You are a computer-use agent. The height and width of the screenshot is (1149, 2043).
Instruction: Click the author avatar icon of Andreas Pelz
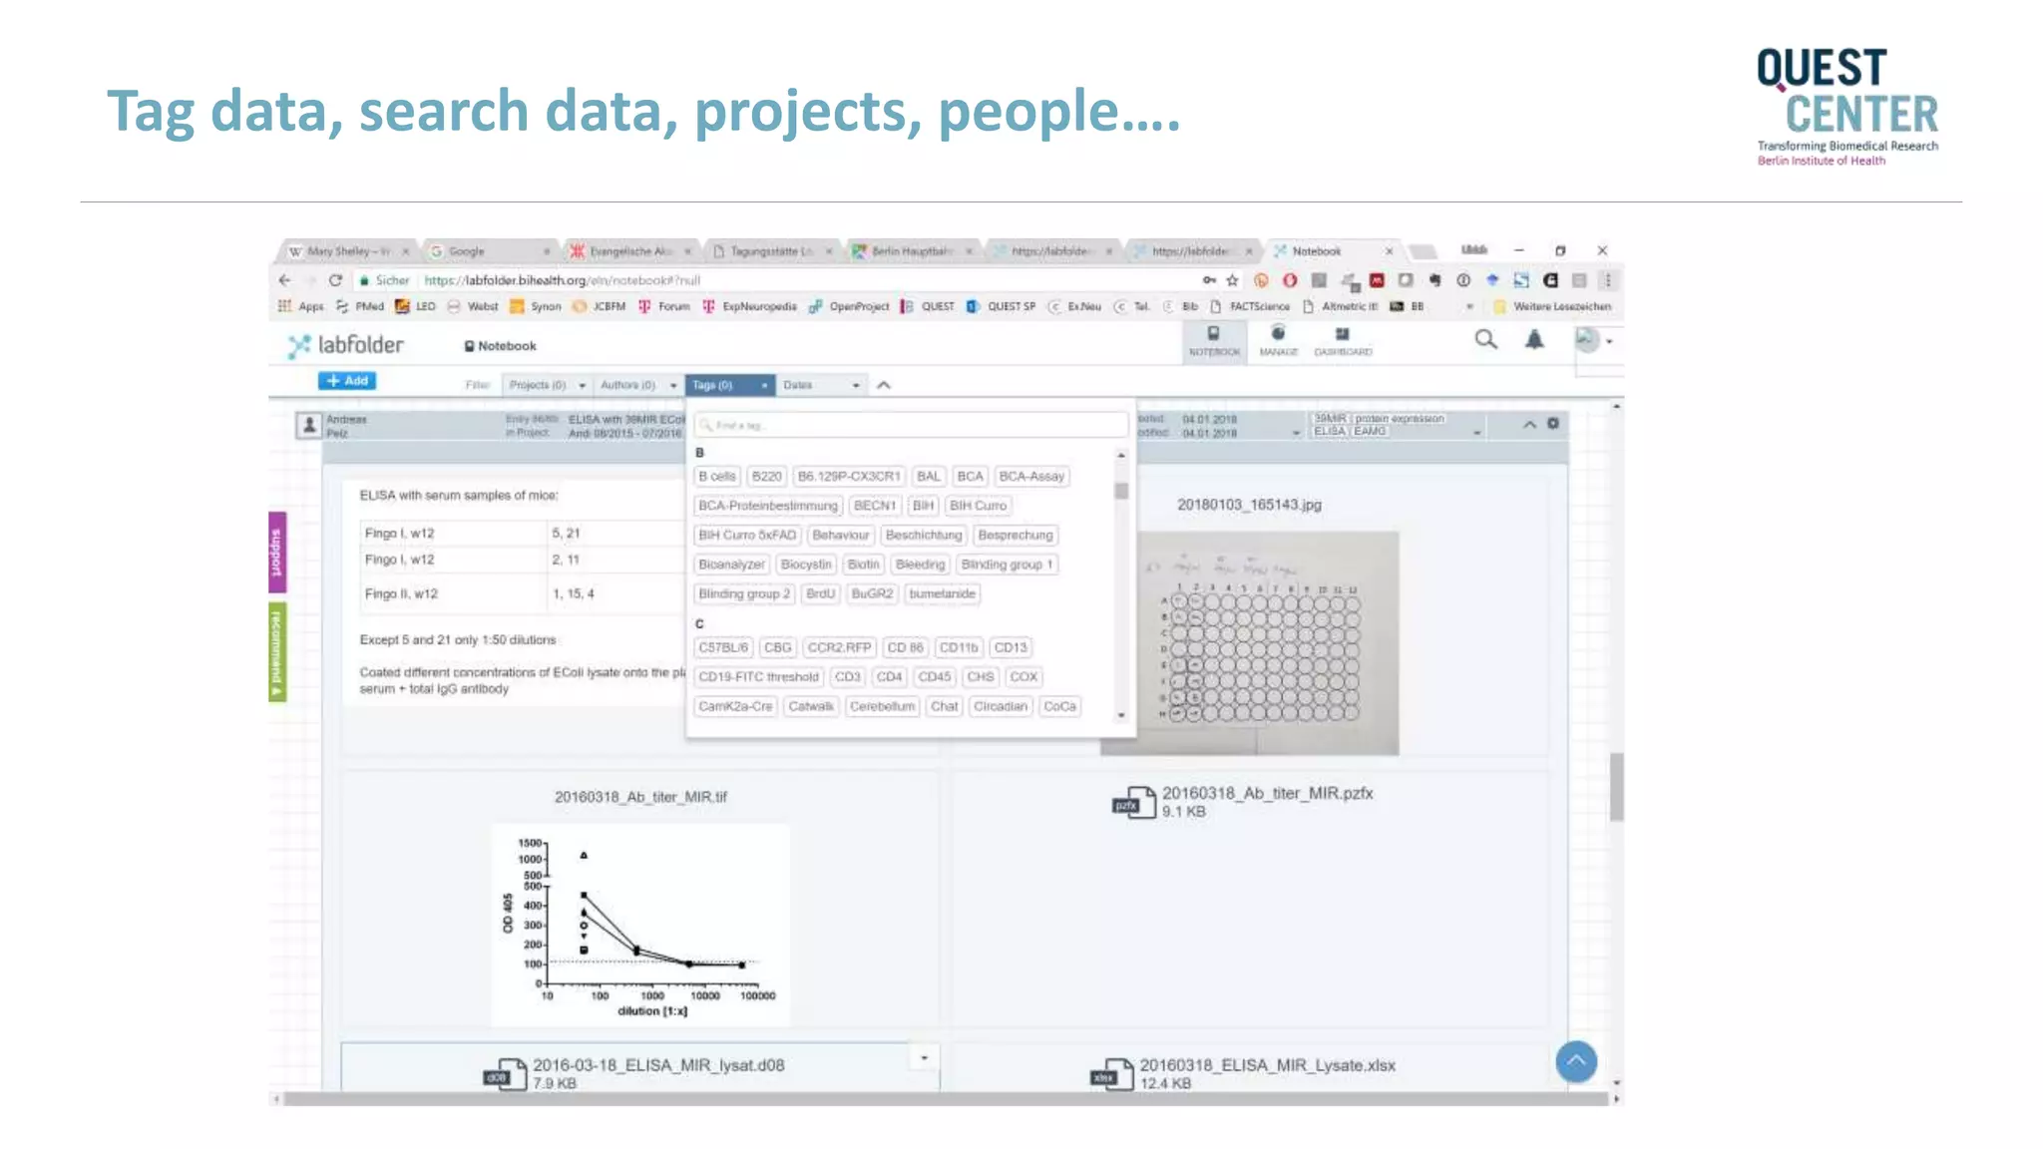click(x=309, y=426)
